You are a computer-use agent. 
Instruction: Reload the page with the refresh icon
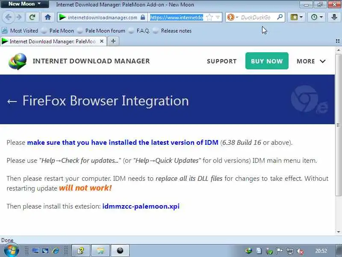(x=32, y=17)
